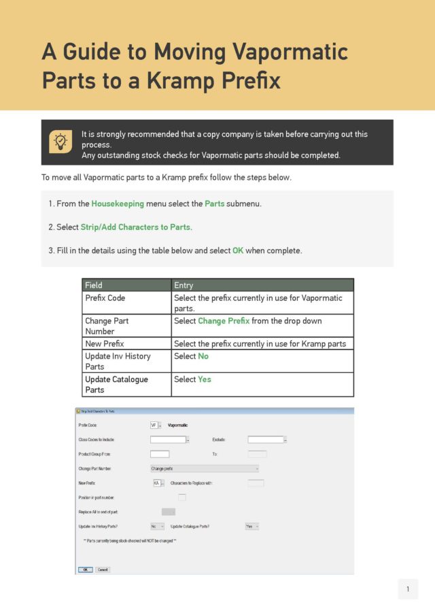Click the Prefix Code table cell

click(x=126, y=302)
